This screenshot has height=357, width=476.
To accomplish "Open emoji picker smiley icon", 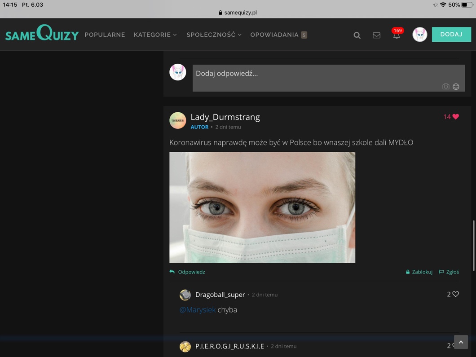I will (x=456, y=86).
